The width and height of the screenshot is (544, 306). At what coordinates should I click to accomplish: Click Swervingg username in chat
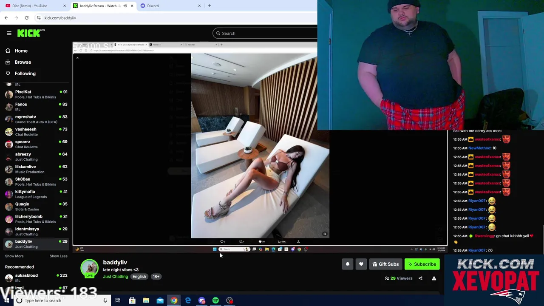click(x=484, y=236)
